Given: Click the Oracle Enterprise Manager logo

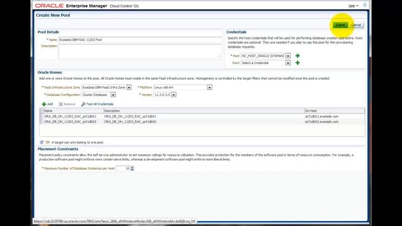Looking at the screenshot, I should coord(71,6).
